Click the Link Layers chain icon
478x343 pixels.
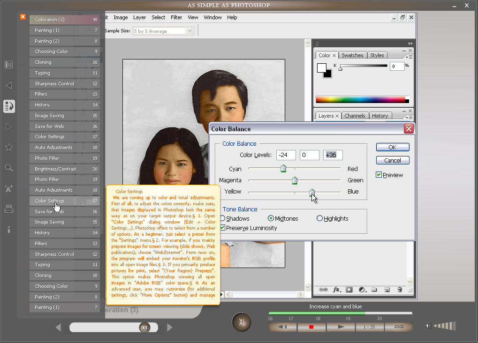coord(323,290)
